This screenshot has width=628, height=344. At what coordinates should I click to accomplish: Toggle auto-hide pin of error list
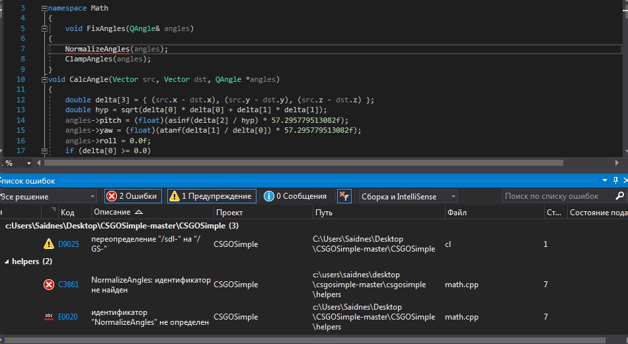point(615,181)
